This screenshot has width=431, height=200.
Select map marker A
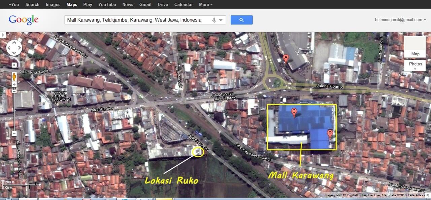point(286,59)
